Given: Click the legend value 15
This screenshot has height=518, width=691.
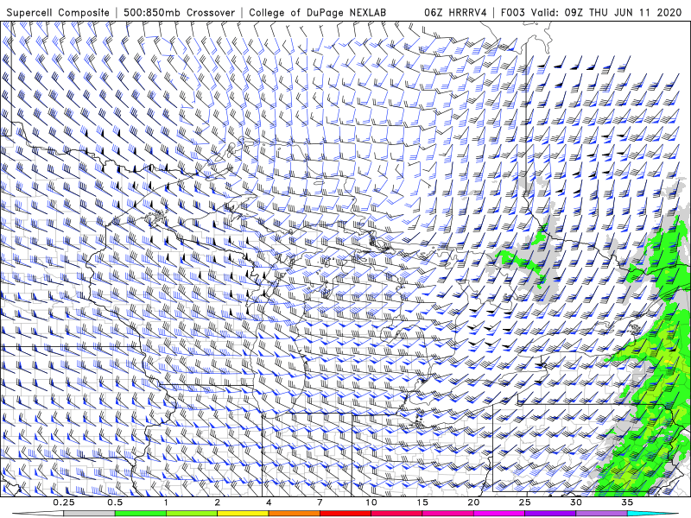Looking at the screenshot, I should pos(422,502).
